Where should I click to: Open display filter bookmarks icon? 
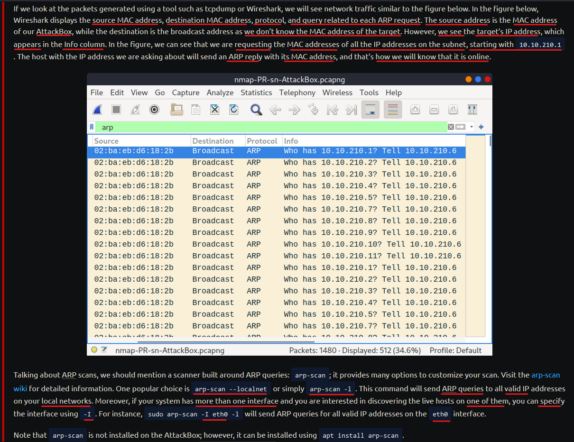(92, 127)
